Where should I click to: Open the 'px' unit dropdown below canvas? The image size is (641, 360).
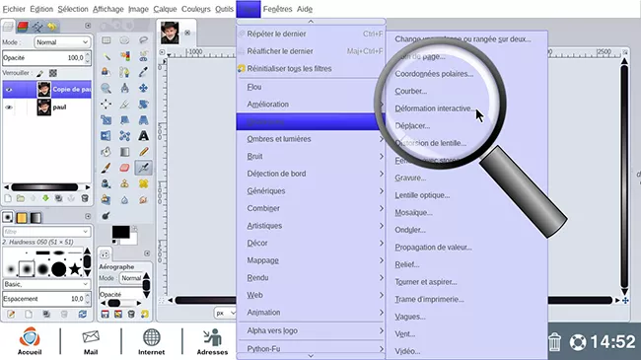click(225, 313)
